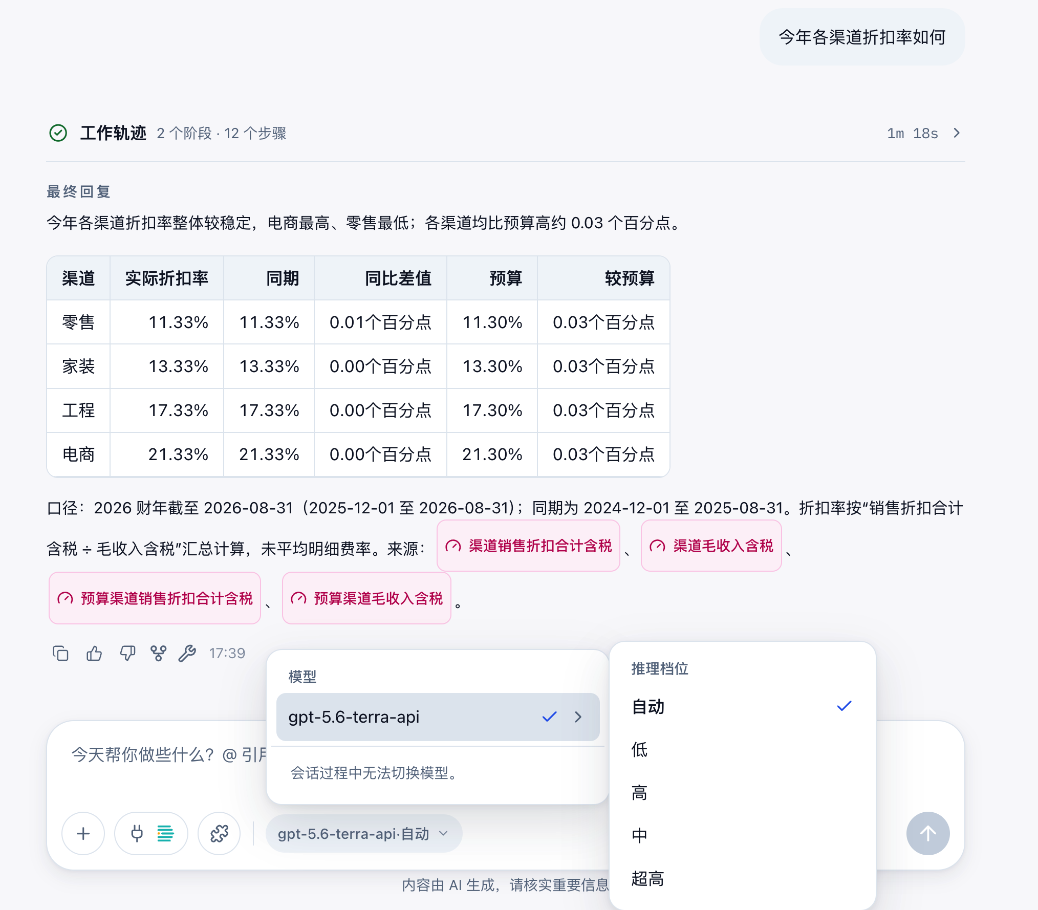Image resolution: width=1038 pixels, height=910 pixels.
Task: Click the plus attach button
Action: [x=83, y=834]
